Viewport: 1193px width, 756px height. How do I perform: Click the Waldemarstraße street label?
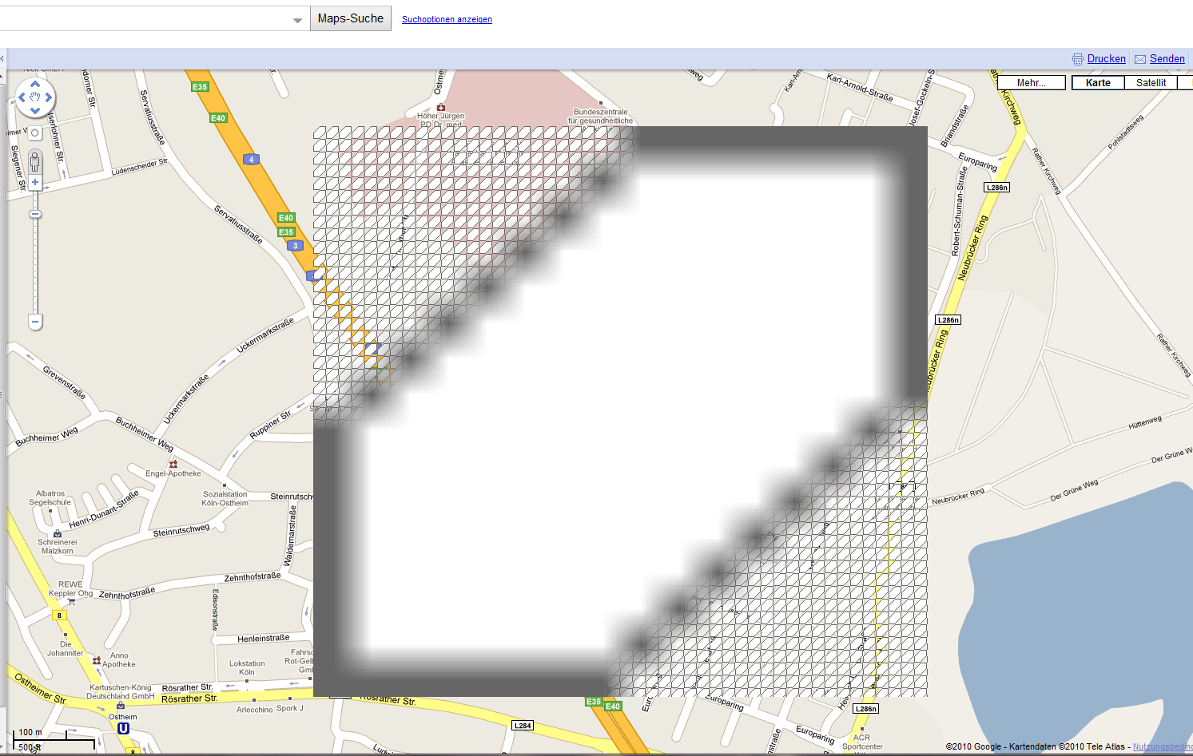[289, 536]
